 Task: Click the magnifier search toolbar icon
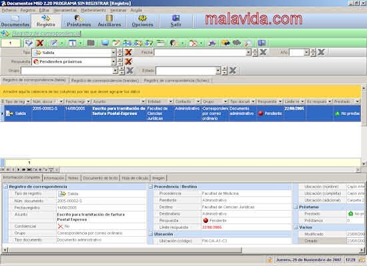click(248, 43)
